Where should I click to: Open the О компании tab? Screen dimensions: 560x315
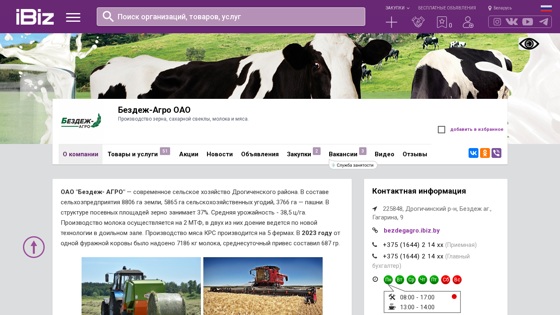[80, 154]
